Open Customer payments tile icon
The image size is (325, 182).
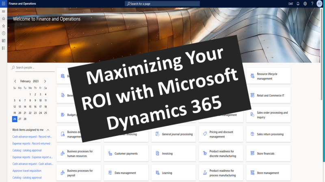[x=110, y=153]
